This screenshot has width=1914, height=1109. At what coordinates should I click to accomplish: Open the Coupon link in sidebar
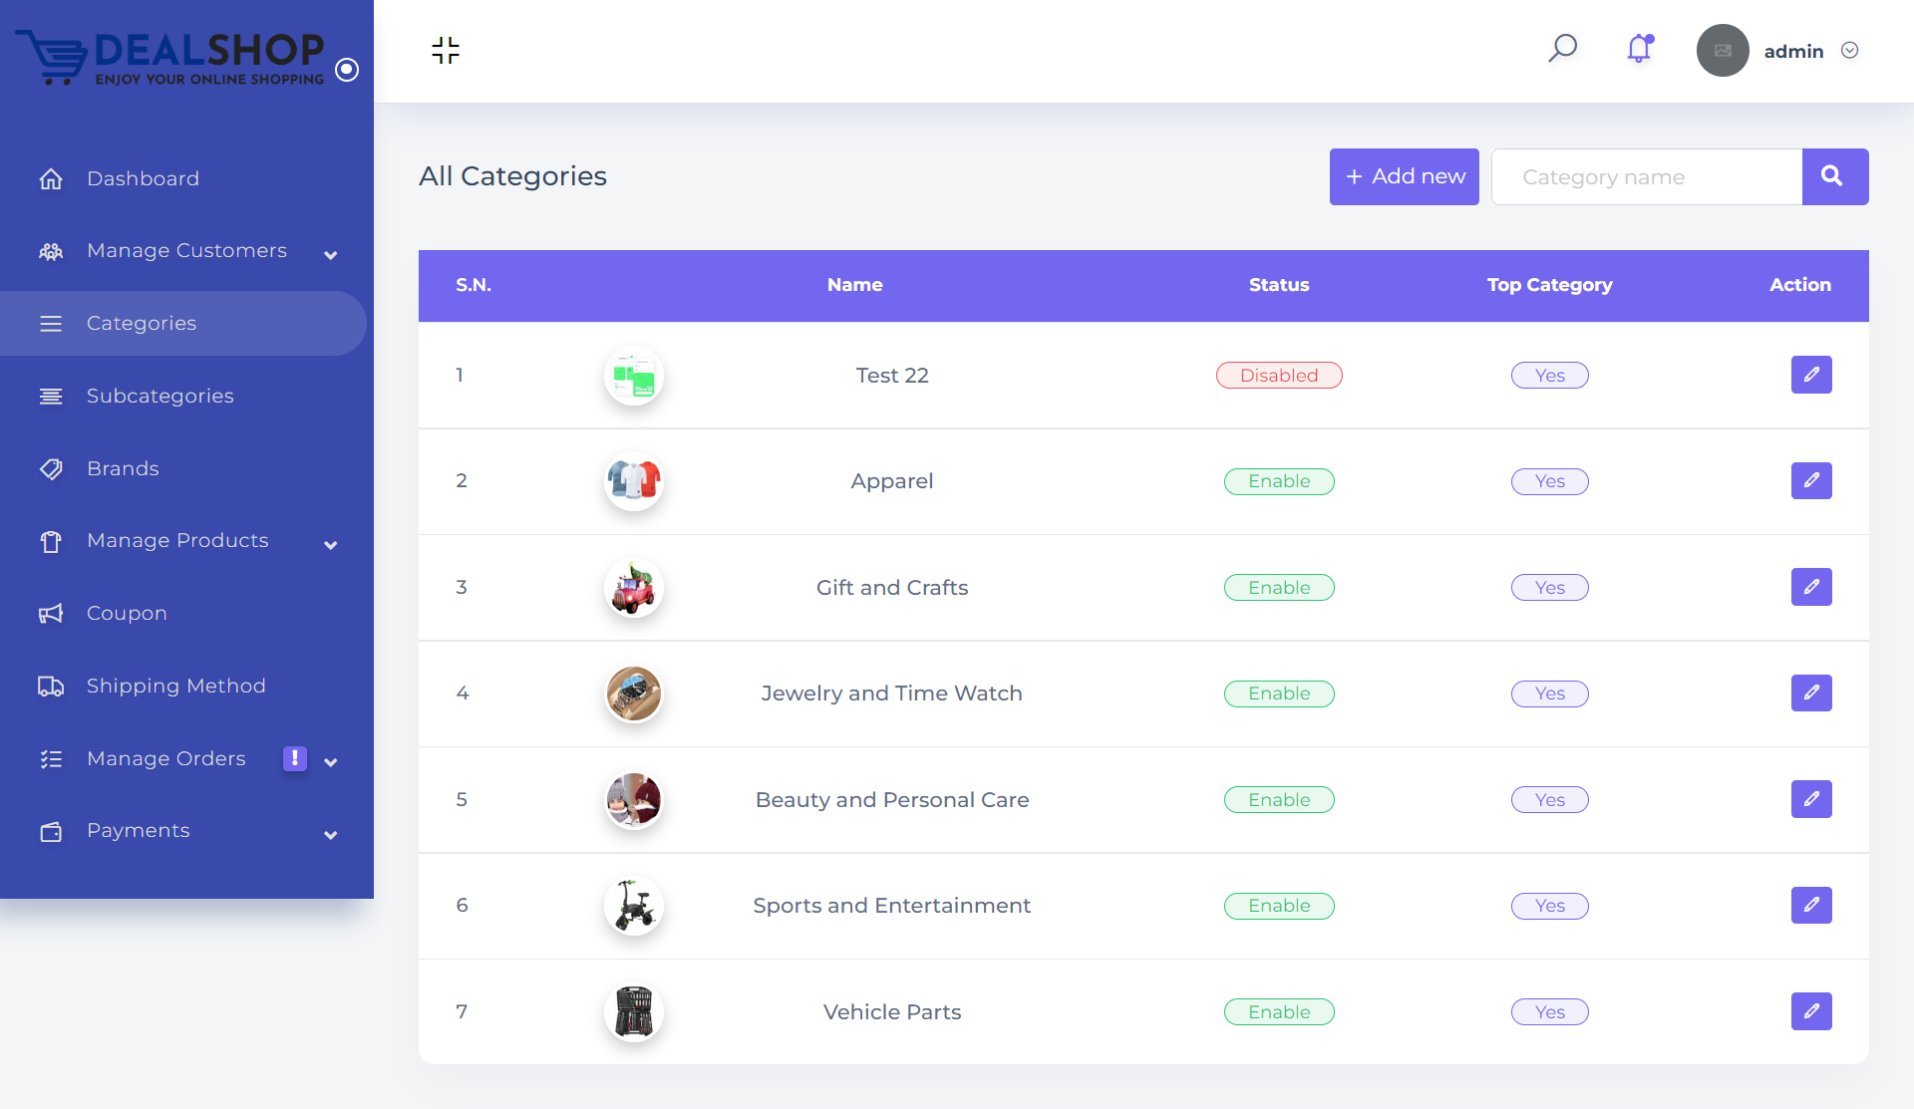(127, 613)
